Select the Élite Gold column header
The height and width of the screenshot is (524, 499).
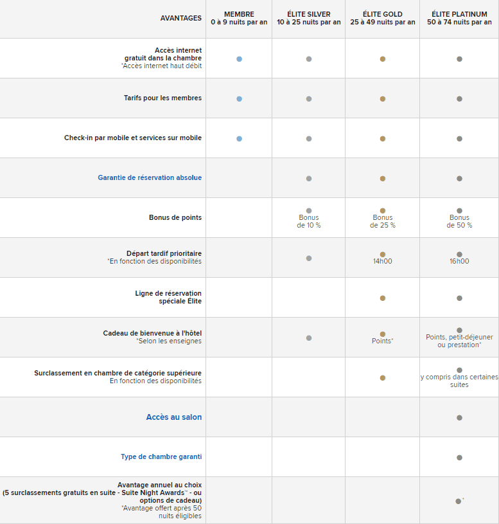point(383,18)
